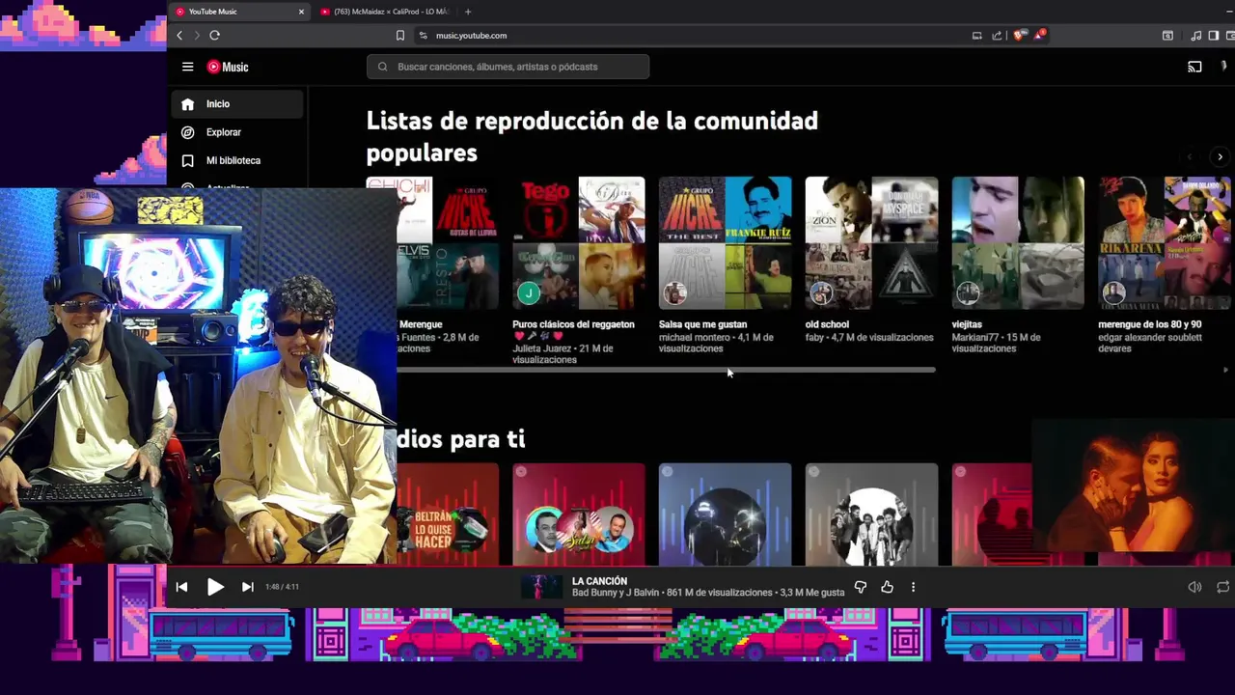Open Mi biblioteca in sidebar
Viewport: 1235px width, 695px height.
(237, 160)
